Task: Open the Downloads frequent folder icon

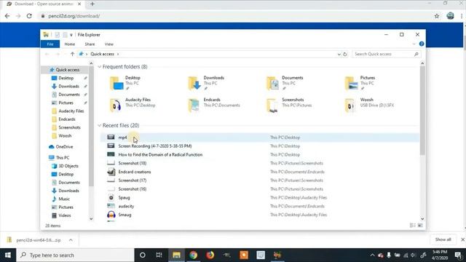Action: (x=194, y=83)
